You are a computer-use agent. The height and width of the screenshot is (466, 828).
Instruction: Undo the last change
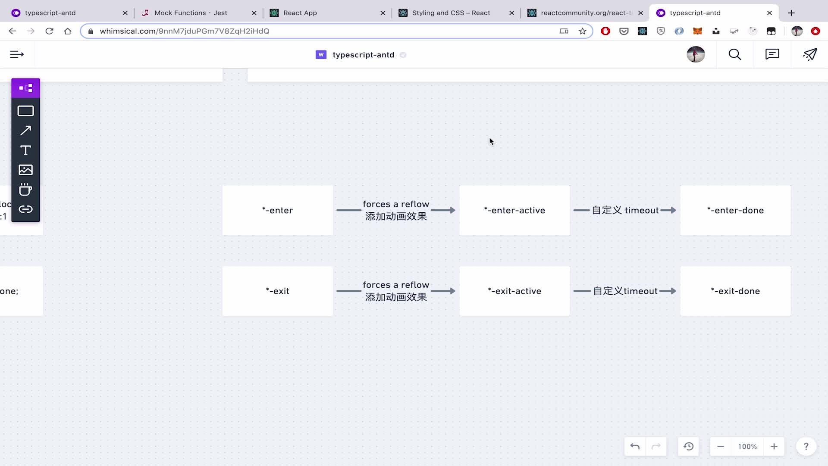coord(634,447)
